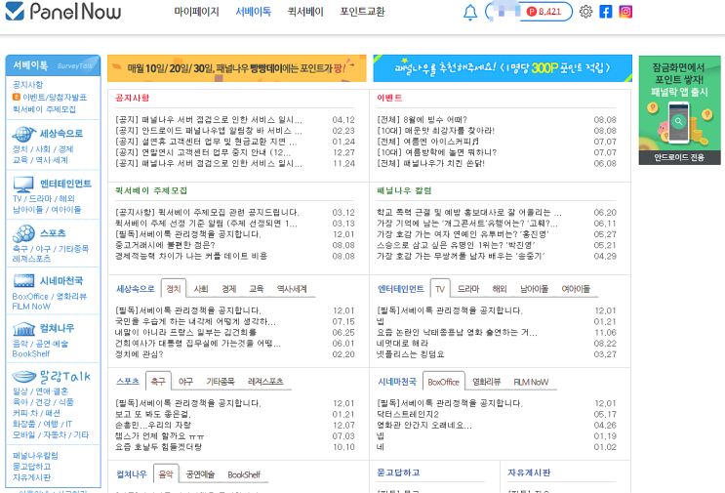The image size is (725, 493).
Task: Select the 역사·세계 tab
Action: 292,289
